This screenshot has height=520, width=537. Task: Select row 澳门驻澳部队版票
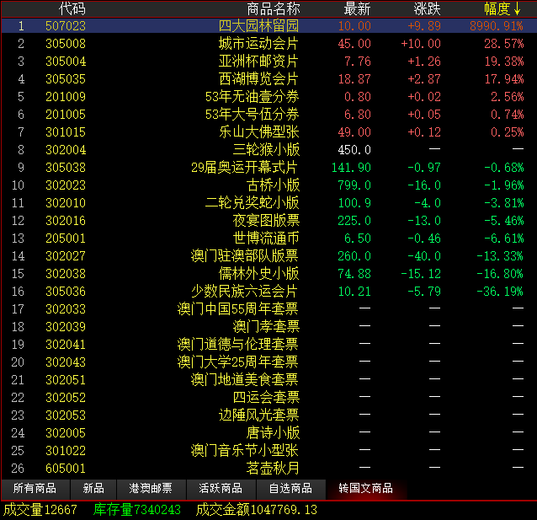[268, 256]
